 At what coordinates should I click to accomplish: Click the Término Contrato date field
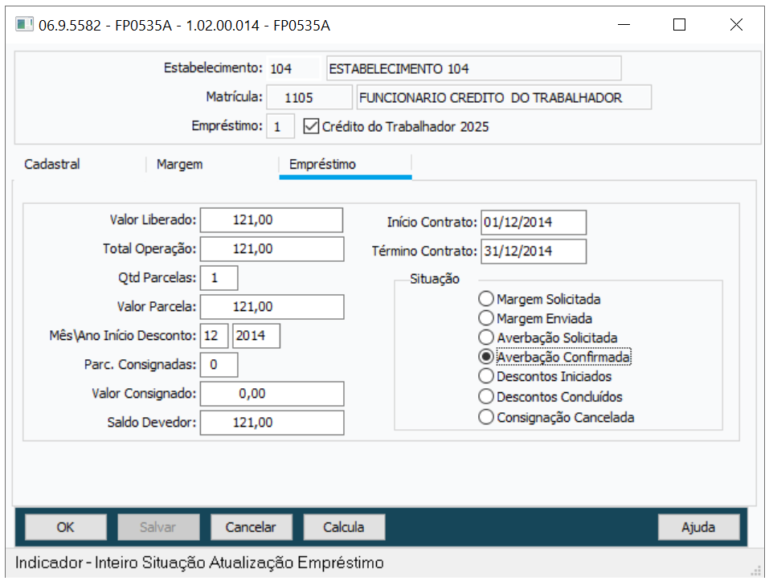click(x=533, y=252)
